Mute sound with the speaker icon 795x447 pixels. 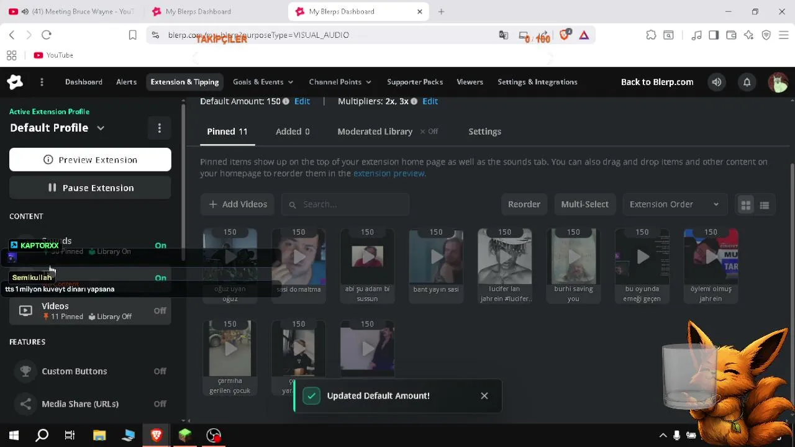[x=717, y=82]
